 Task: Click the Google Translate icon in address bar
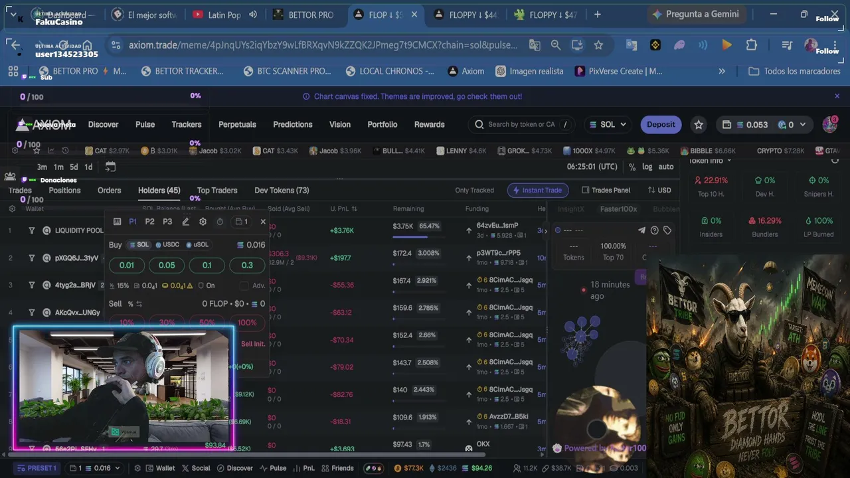(x=535, y=45)
